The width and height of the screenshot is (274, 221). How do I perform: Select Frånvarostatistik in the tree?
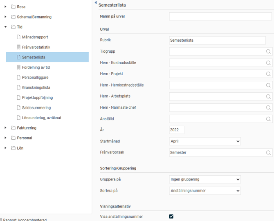tap(36, 47)
